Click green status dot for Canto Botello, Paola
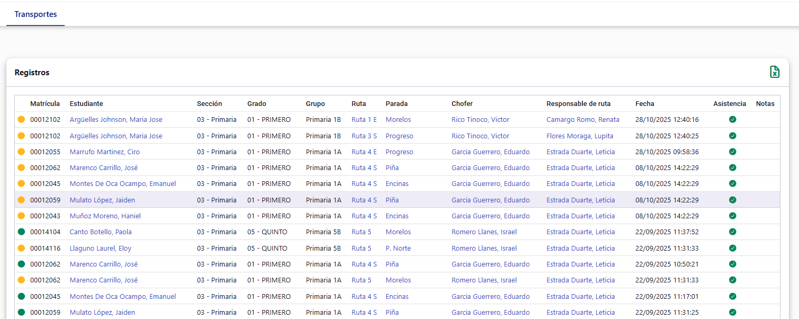799x319 pixels. (x=21, y=232)
